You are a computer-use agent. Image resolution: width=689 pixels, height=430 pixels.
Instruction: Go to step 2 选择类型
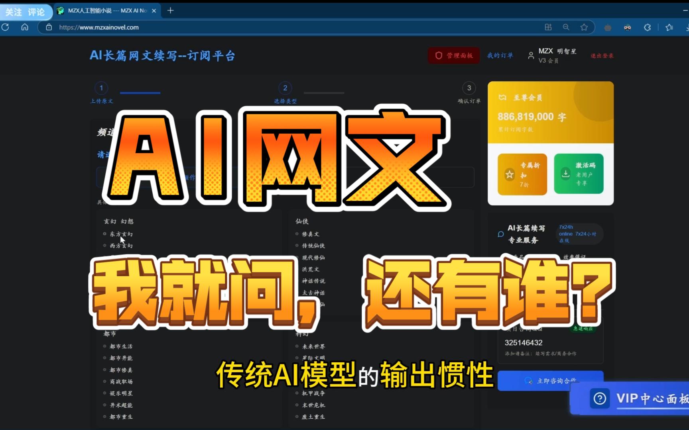coord(285,93)
